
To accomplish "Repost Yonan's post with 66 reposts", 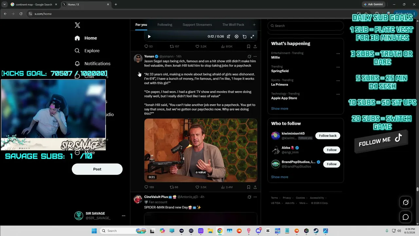I will 174,187.
